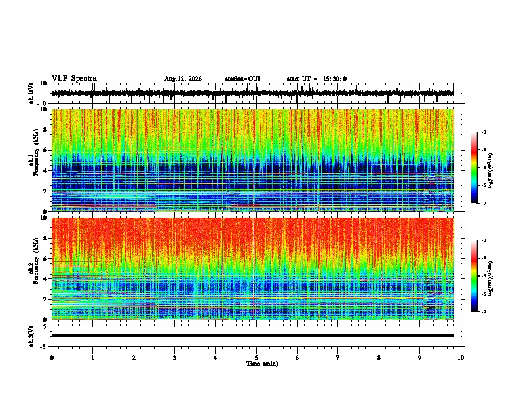Click the ch.2 "Frequency (kHz)" axis label

pyautogui.click(x=36, y=261)
